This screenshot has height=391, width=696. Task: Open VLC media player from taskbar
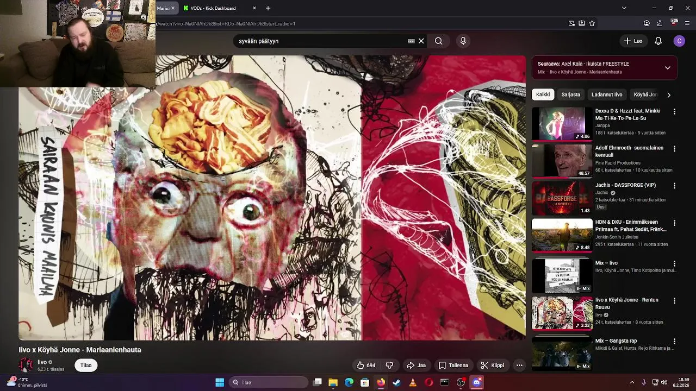pos(412,382)
